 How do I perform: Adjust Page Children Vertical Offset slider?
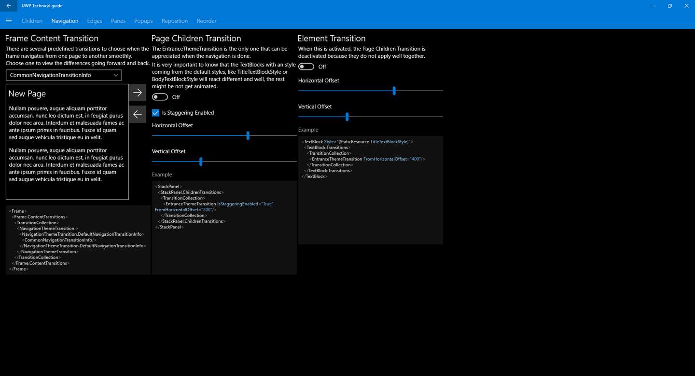224,162
